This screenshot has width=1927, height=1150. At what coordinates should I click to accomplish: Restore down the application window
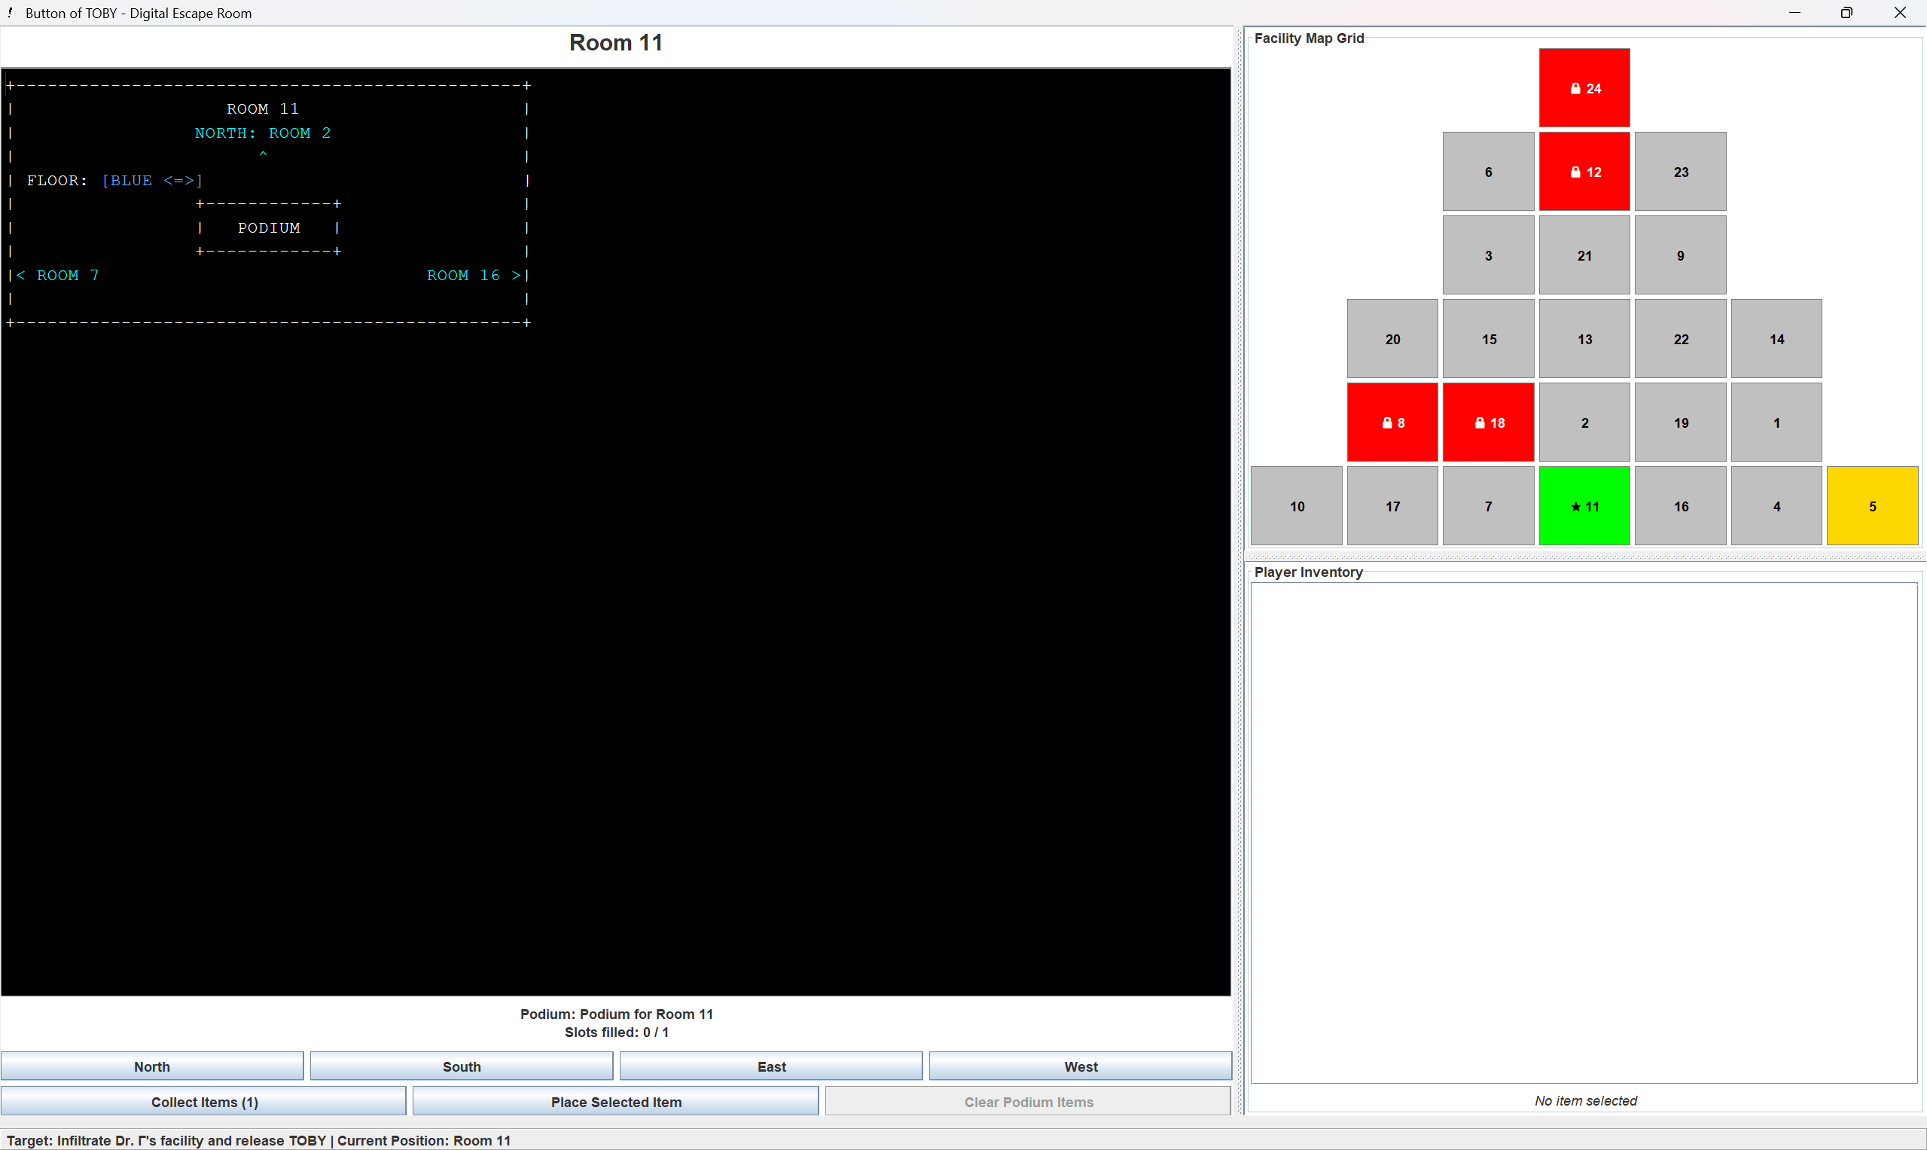(1846, 12)
